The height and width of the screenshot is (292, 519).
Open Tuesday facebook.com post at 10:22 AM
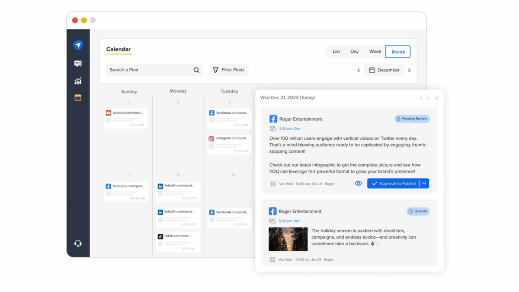click(x=229, y=119)
